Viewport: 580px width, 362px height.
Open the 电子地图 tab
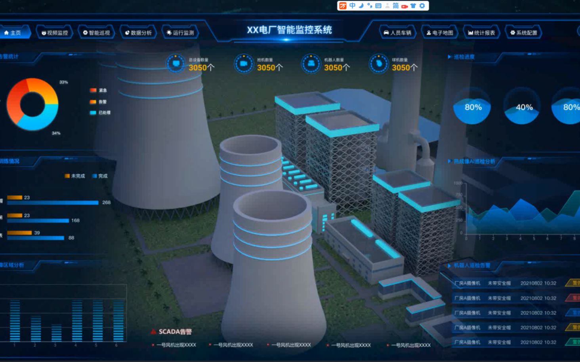pos(439,33)
